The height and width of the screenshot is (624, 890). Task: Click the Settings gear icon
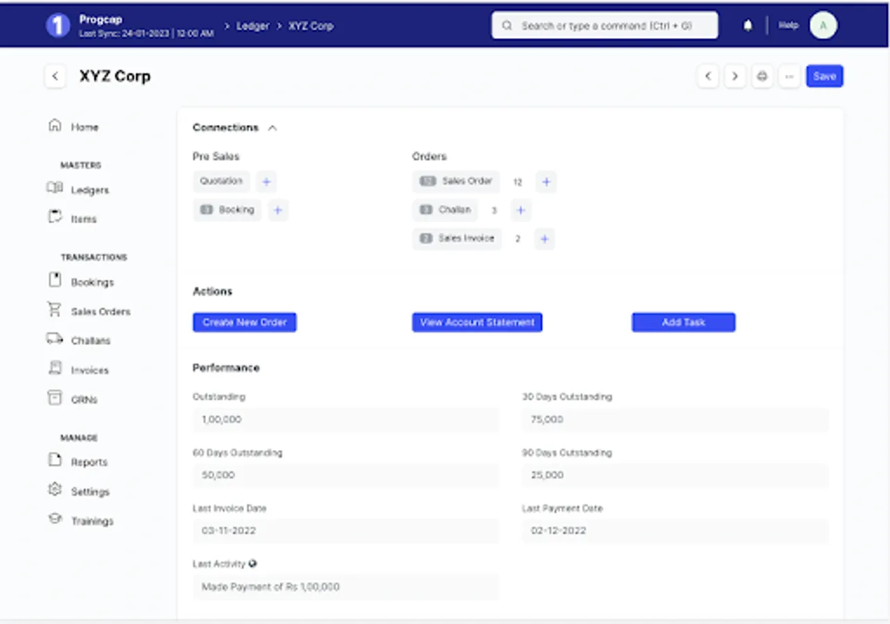(55, 489)
